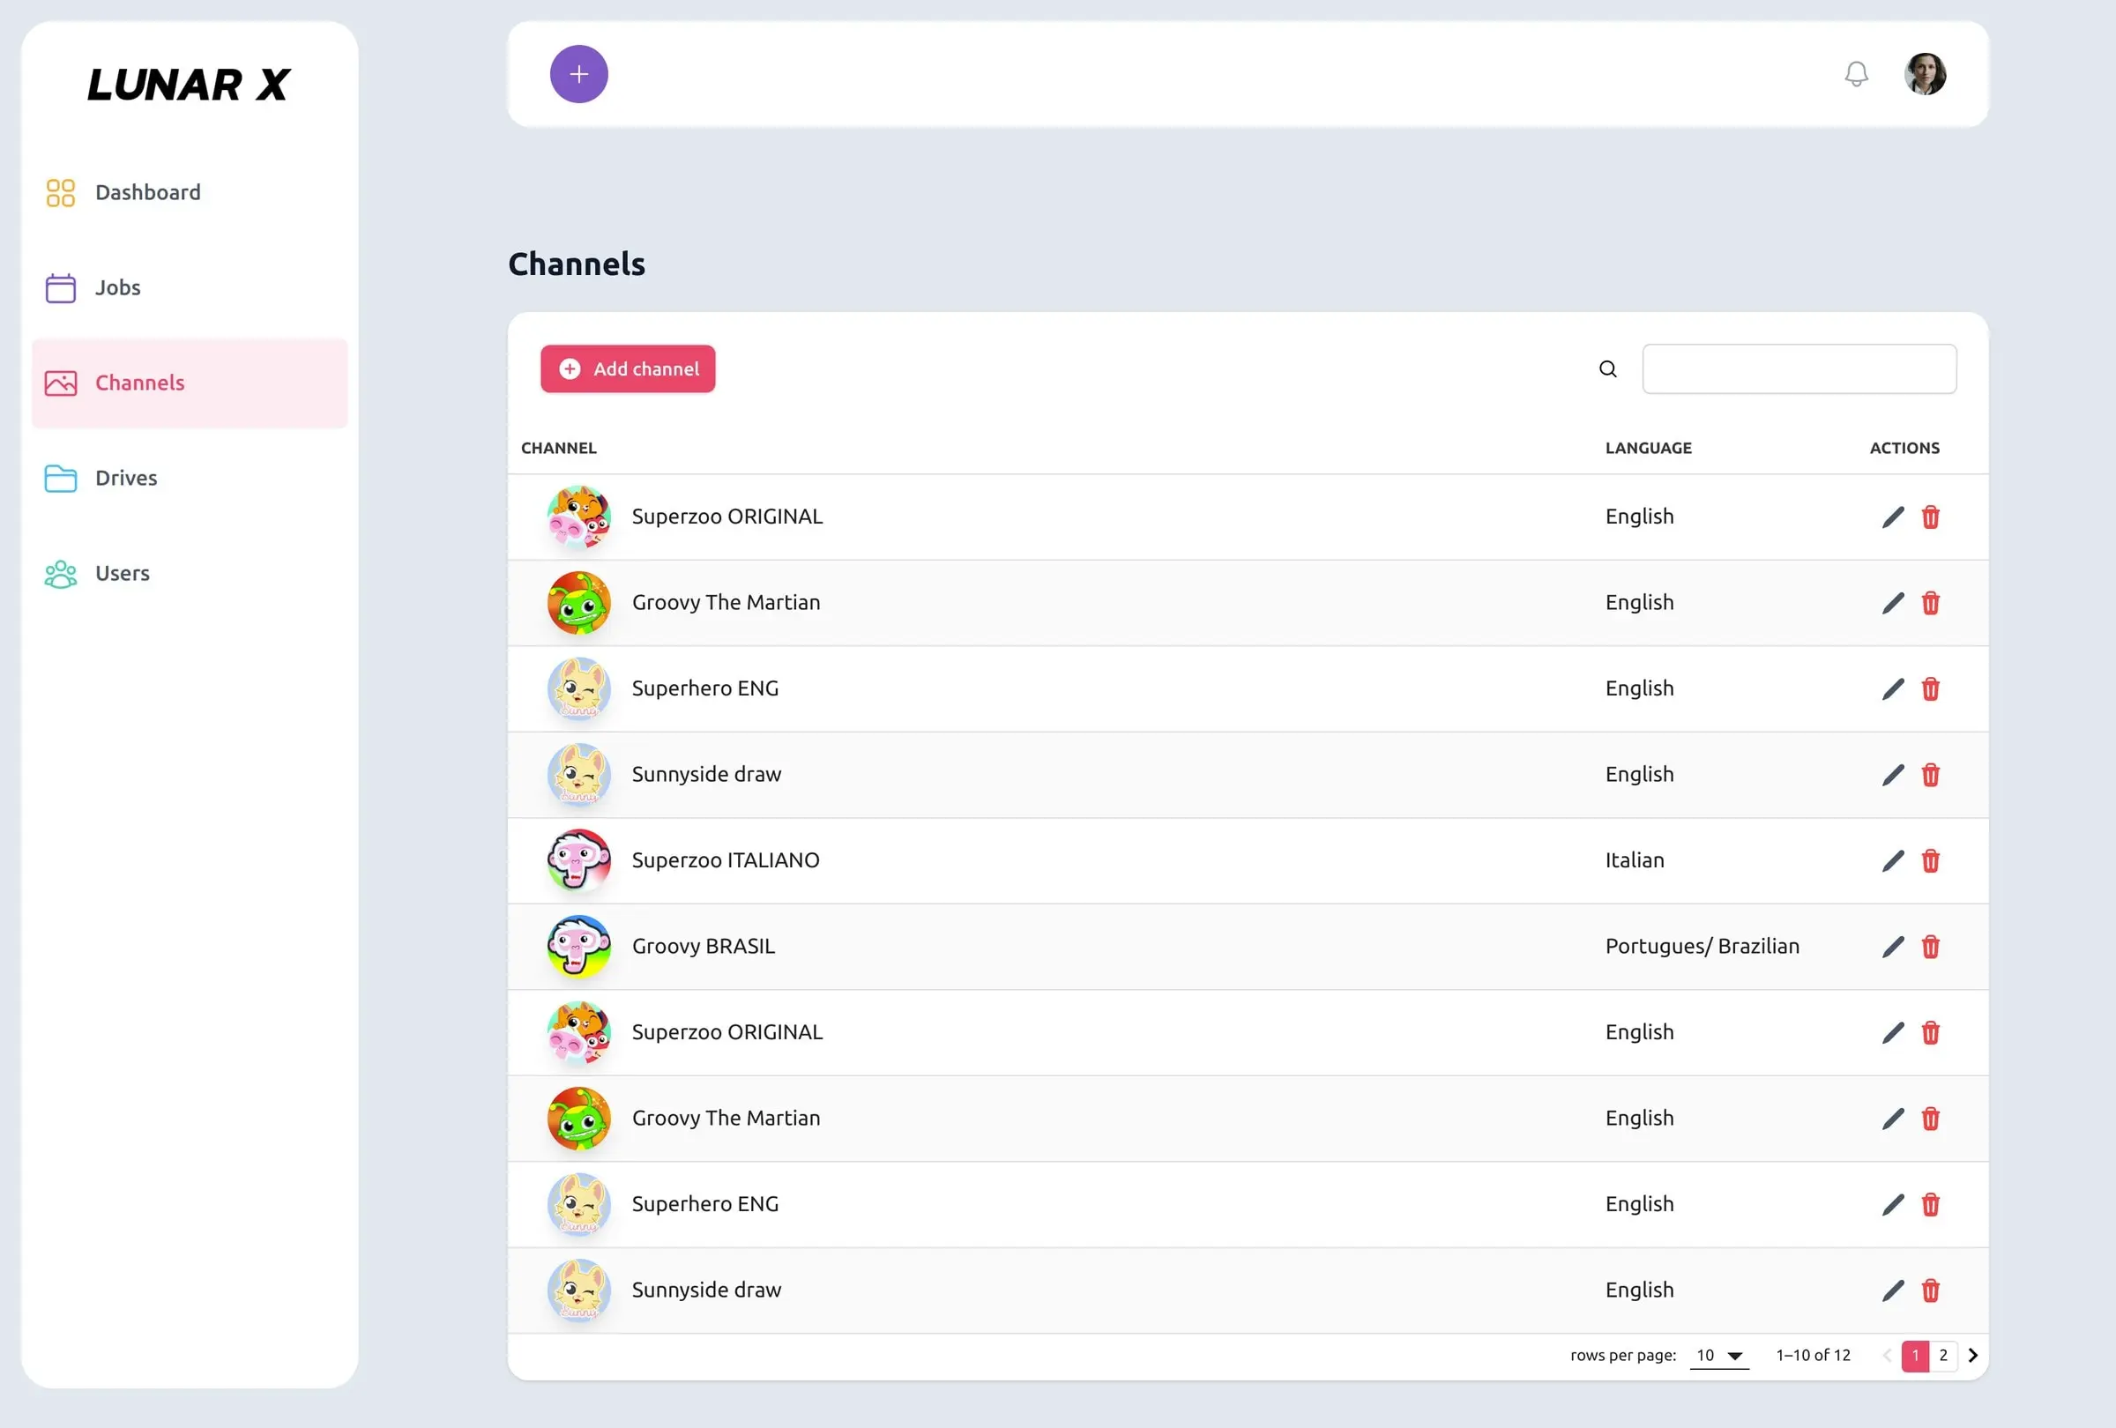Click the previous page arrow

tap(1887, 1355)
